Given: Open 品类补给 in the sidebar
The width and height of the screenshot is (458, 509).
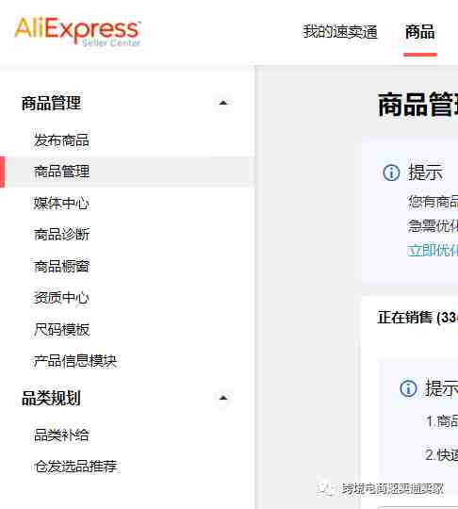Looking at the screenshot, I should pos(61,435).
